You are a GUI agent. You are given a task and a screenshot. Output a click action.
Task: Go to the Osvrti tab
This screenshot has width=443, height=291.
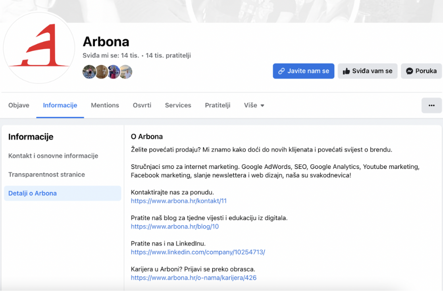(142, 105)
